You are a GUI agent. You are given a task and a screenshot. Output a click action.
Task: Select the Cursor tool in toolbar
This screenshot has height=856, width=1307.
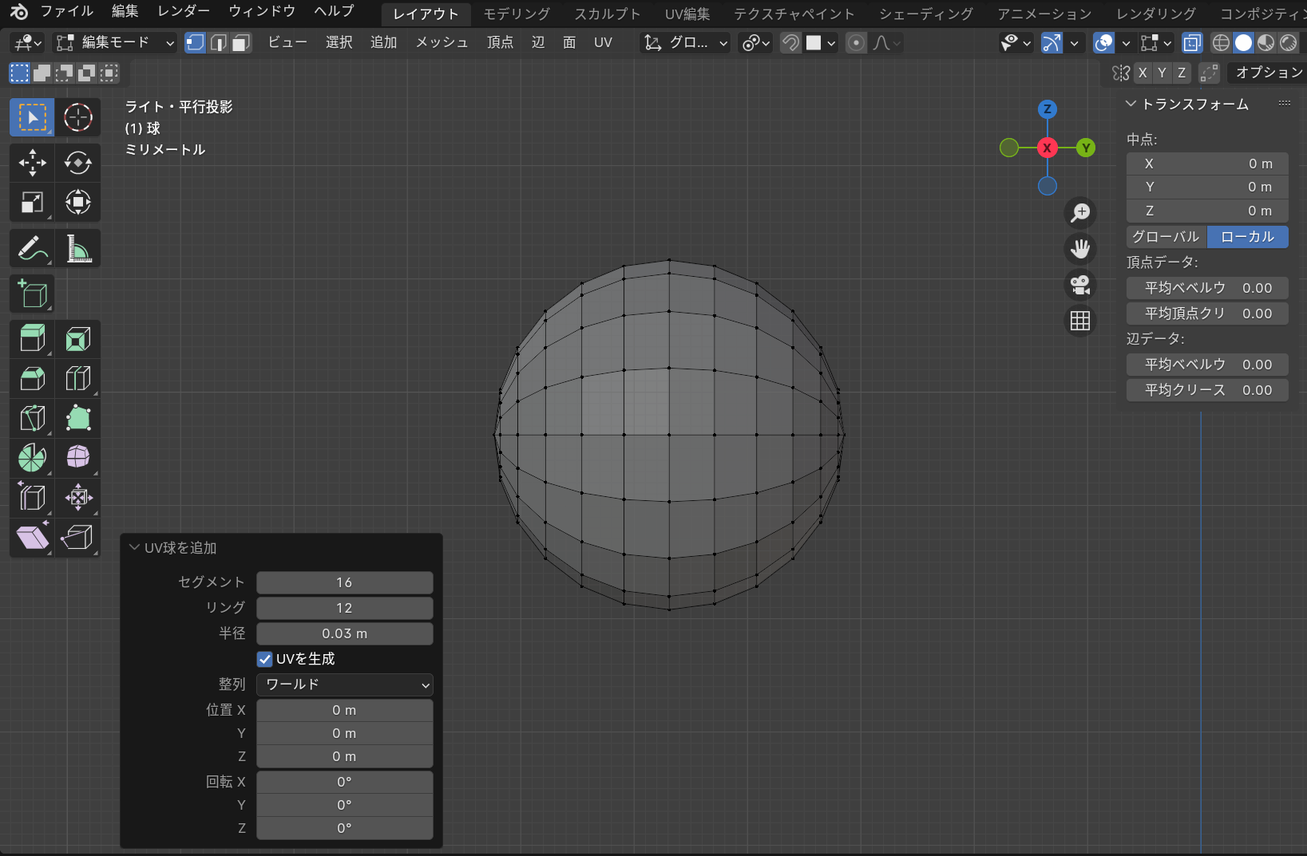[77, 118]
